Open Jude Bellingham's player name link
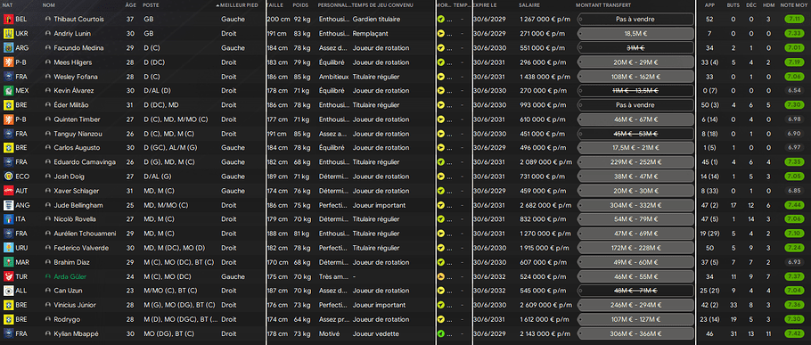Viewport: 811px width, 345px height. coord(78,205)
